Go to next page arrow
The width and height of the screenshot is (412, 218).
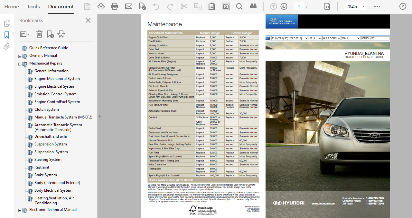pos(284,6)
